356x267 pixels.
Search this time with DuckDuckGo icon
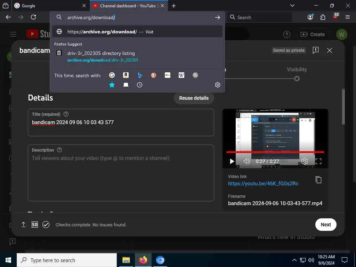point(153,75)
